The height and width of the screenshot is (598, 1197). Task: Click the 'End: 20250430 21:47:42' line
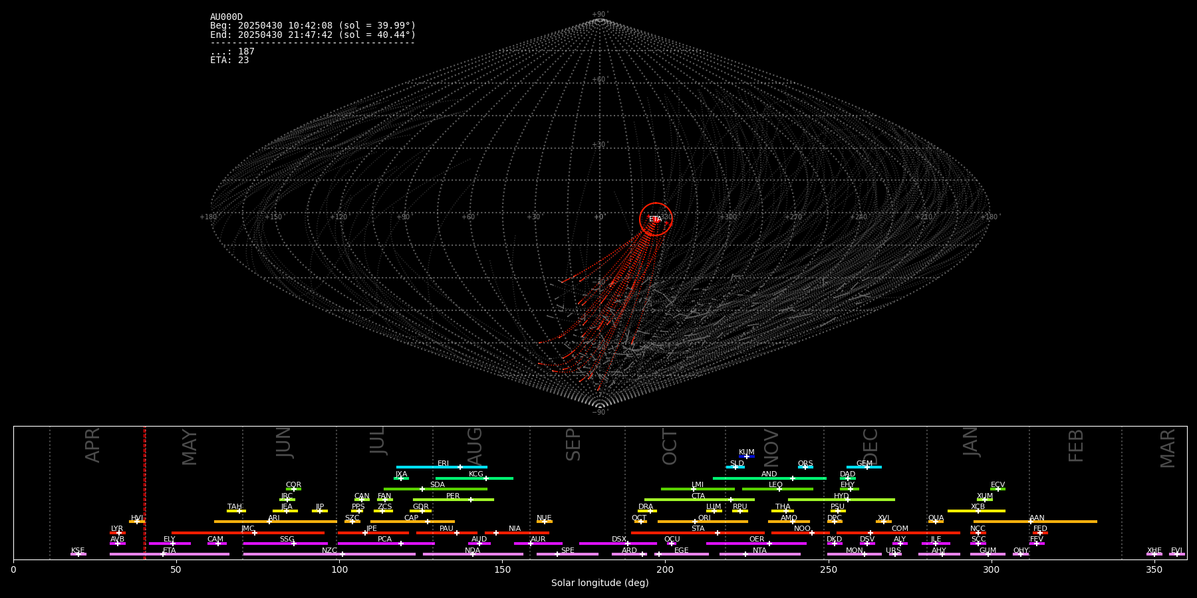(x=313, y=35)
